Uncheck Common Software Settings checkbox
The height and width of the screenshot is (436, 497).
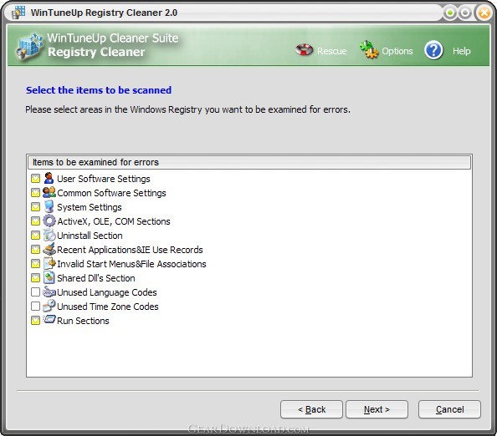pyautogui.click(x=35, y=193)
